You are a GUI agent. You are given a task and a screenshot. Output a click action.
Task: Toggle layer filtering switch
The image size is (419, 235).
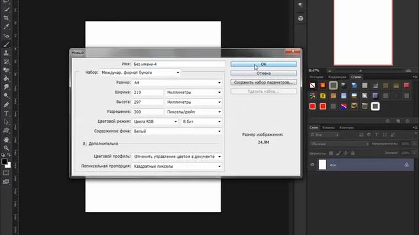click(416, 134)
